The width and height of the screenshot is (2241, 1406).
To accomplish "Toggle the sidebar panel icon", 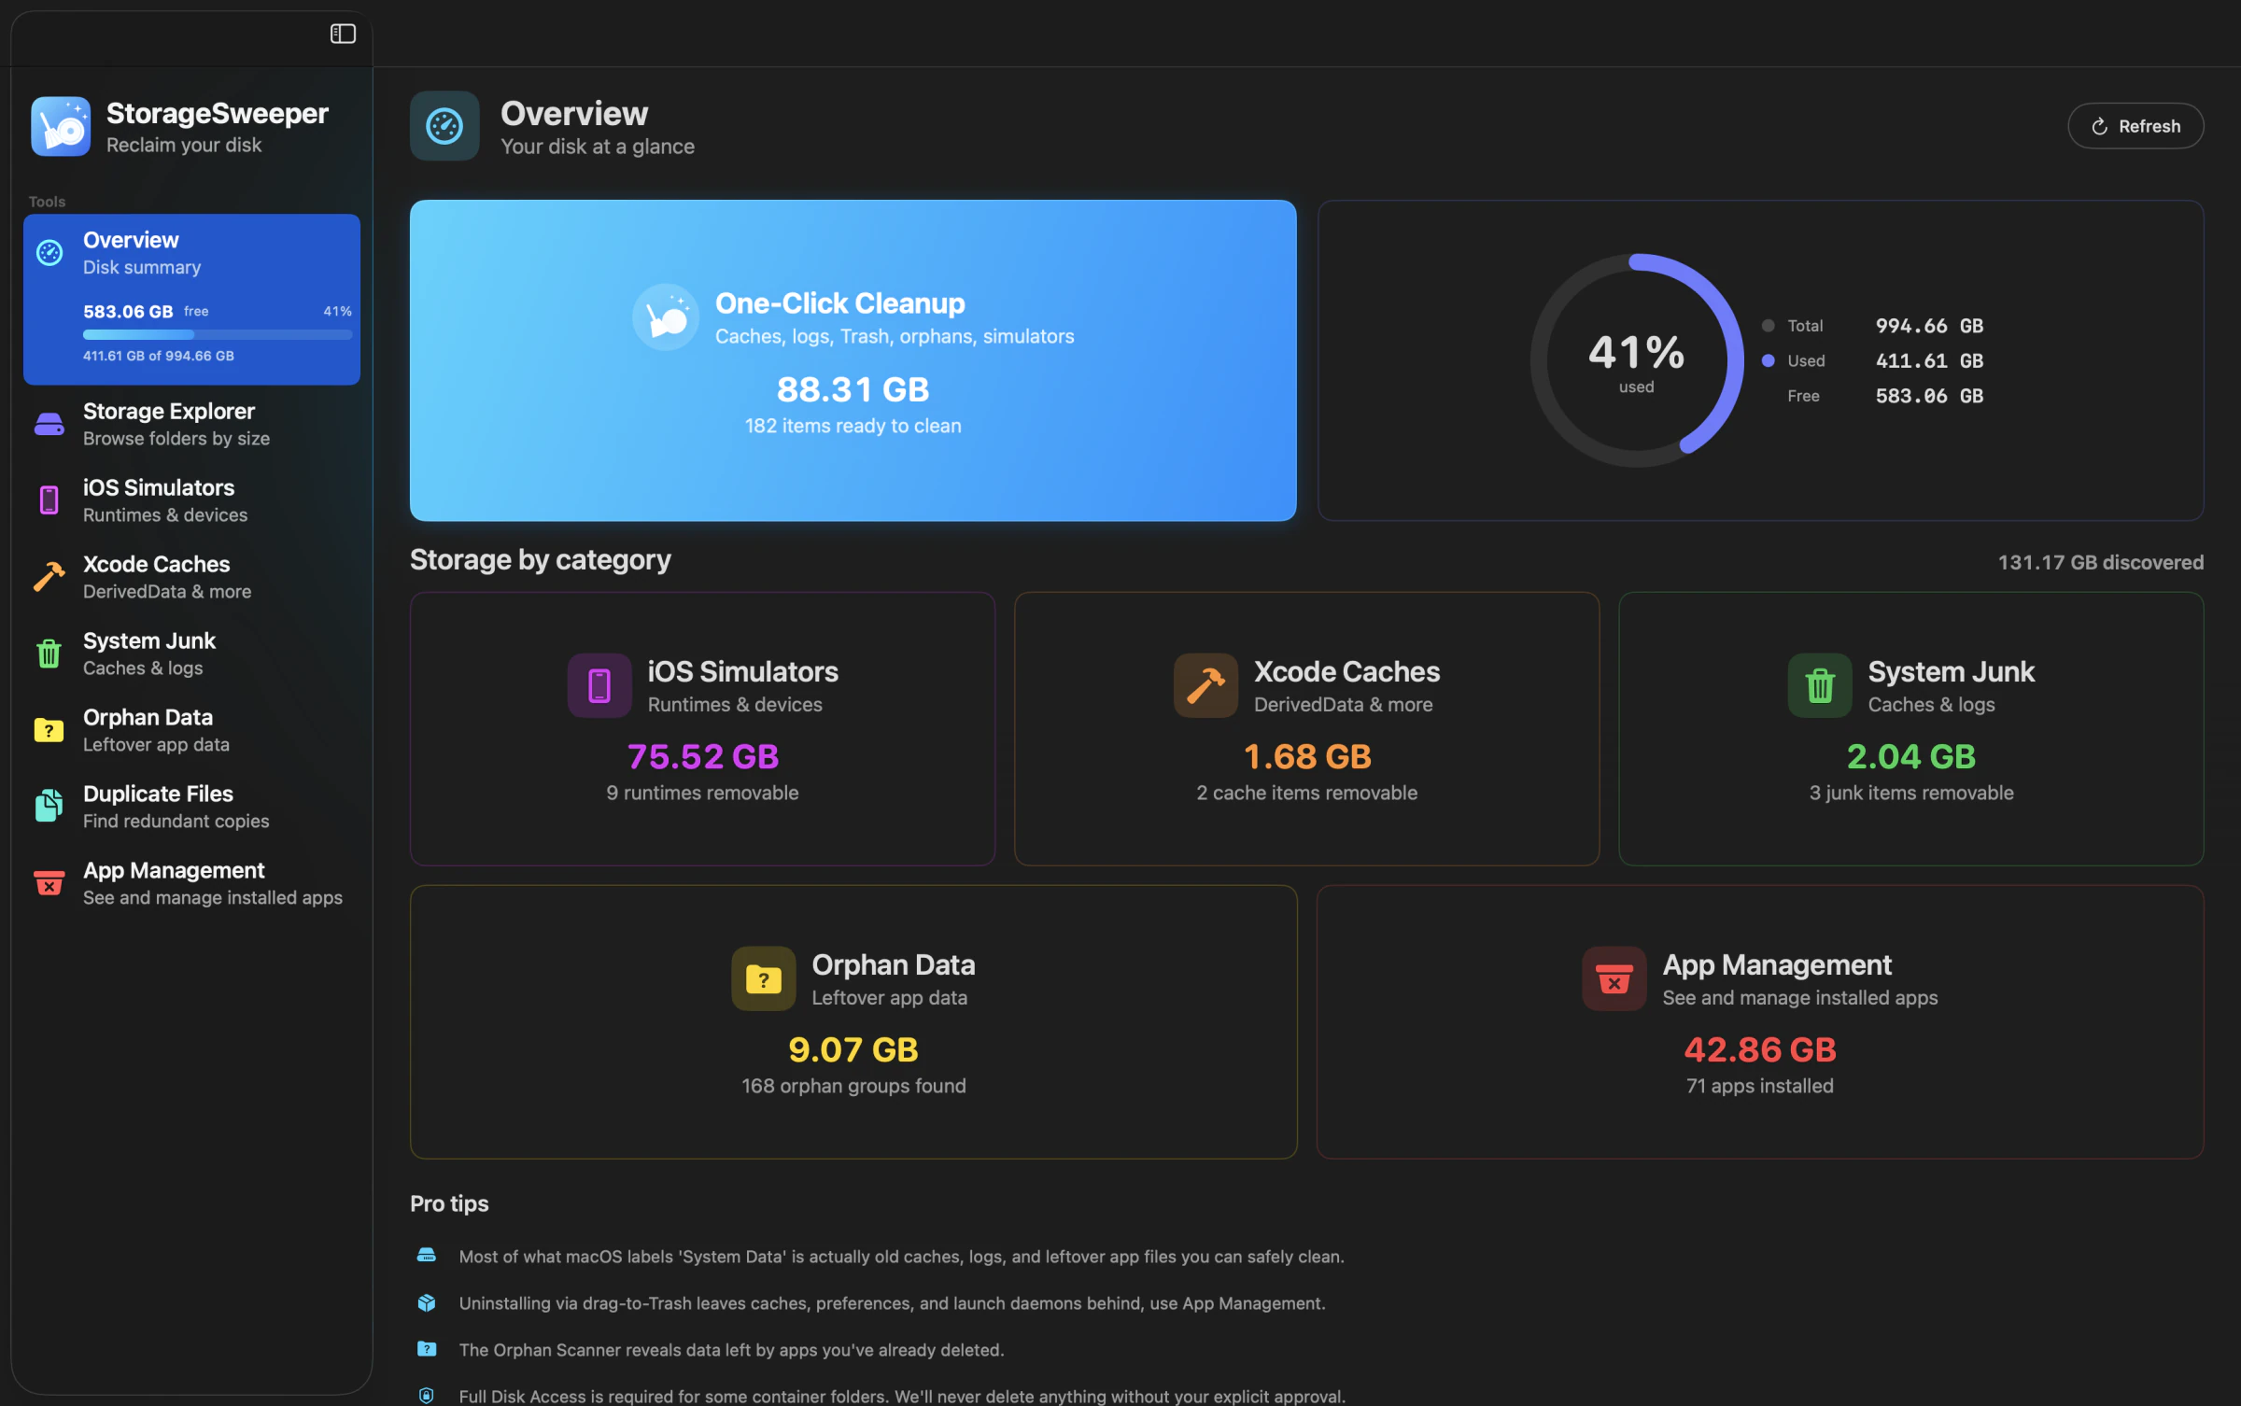I will tap(343, 34).
